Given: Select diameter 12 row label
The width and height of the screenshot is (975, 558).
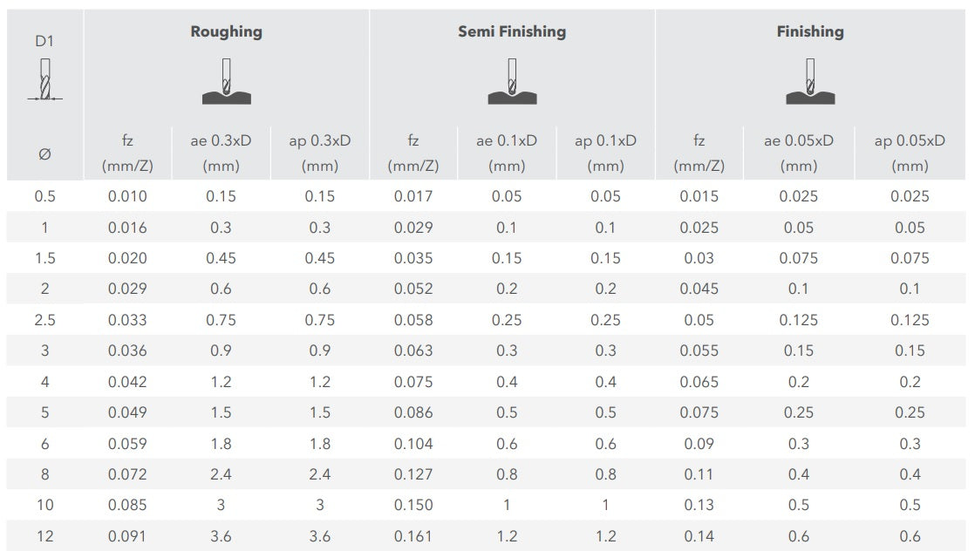Looking at the screenshot, I should pos(44,536).
